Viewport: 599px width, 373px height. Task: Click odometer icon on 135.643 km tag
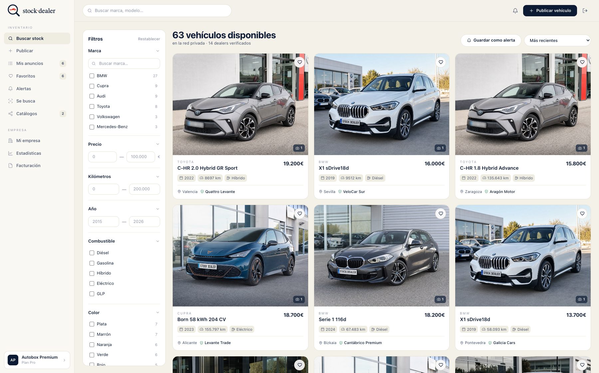pos(484,178)
